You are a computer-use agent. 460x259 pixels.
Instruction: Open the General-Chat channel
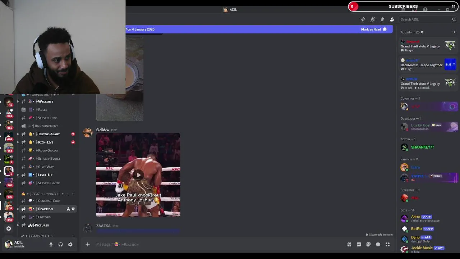point(48,201)
